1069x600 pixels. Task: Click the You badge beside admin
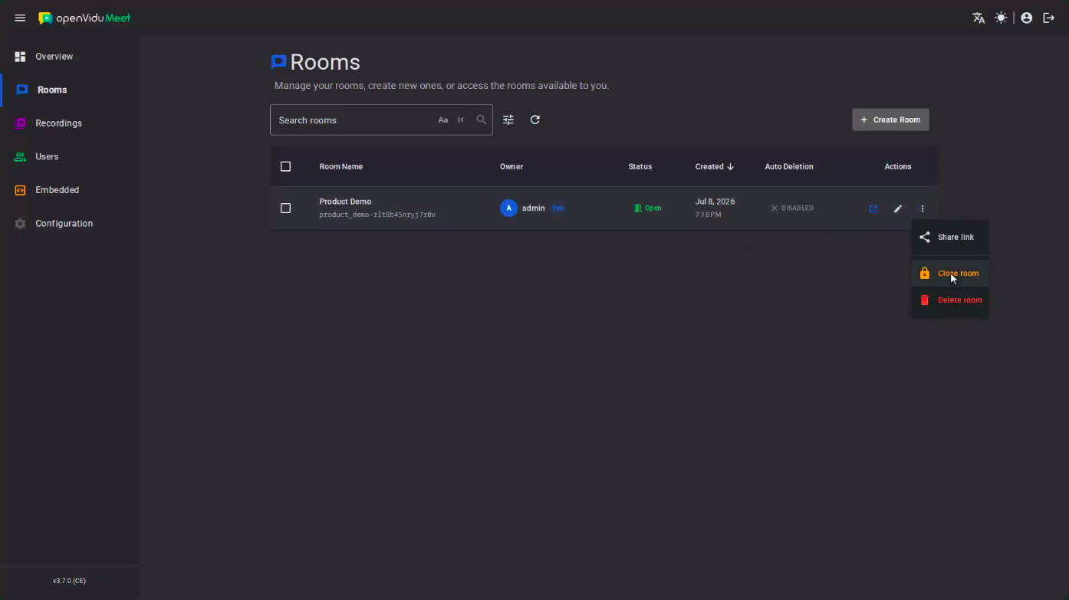tap(558, 208)
